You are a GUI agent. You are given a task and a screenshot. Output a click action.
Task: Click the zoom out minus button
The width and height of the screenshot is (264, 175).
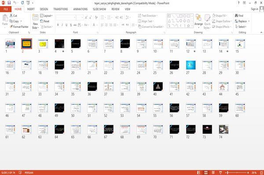pos(226,172)
